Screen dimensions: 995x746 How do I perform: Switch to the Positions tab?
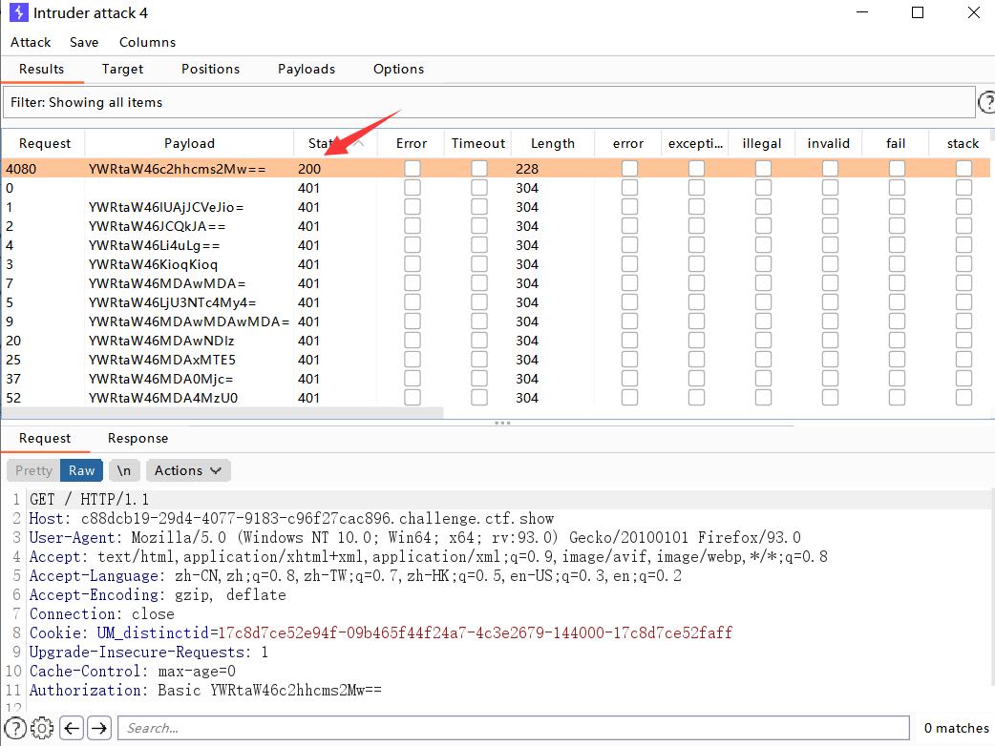pyautogui.click(x=211, y=69)
